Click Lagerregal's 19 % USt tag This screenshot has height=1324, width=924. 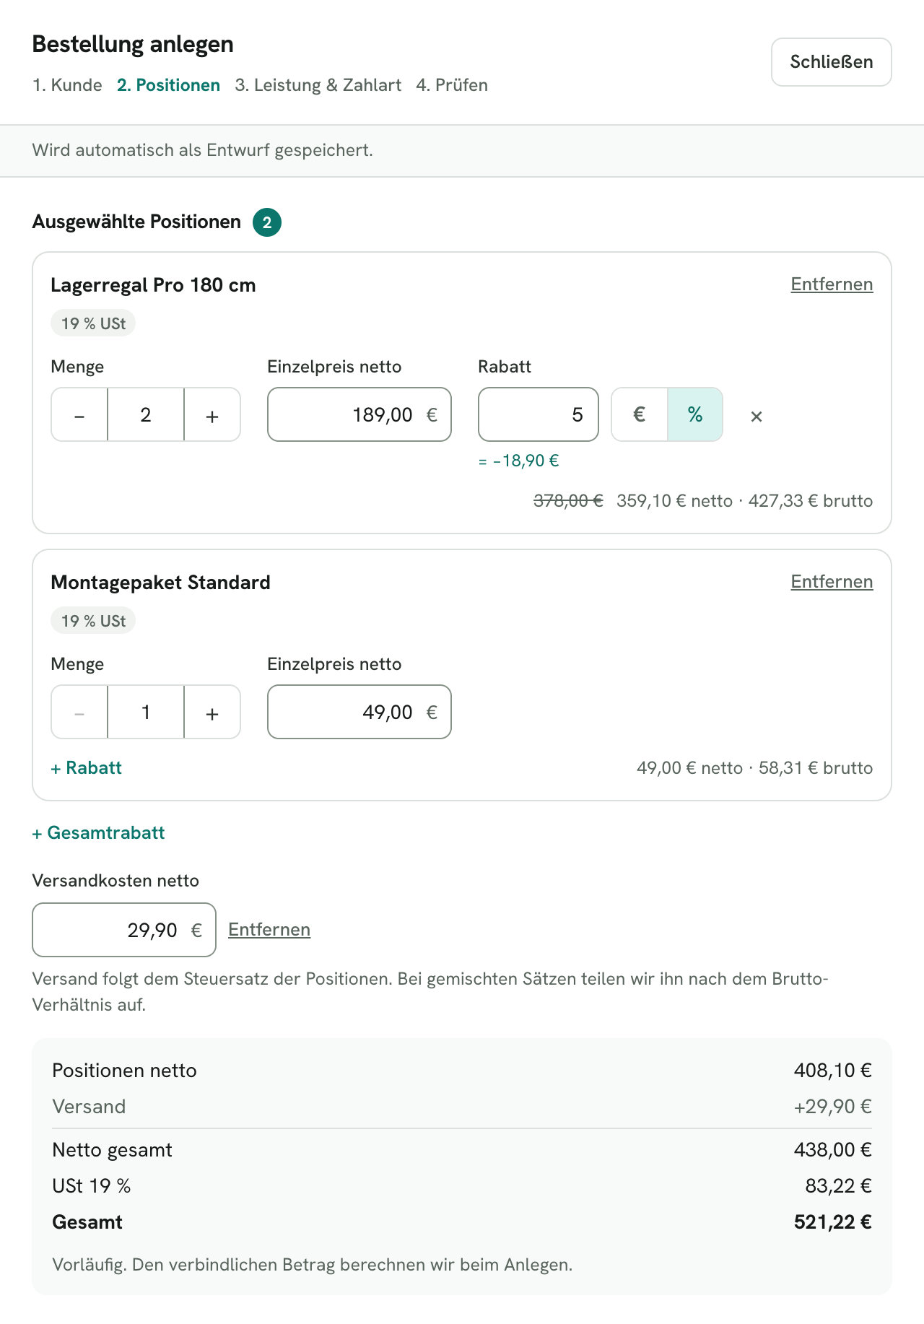[93, 323]
